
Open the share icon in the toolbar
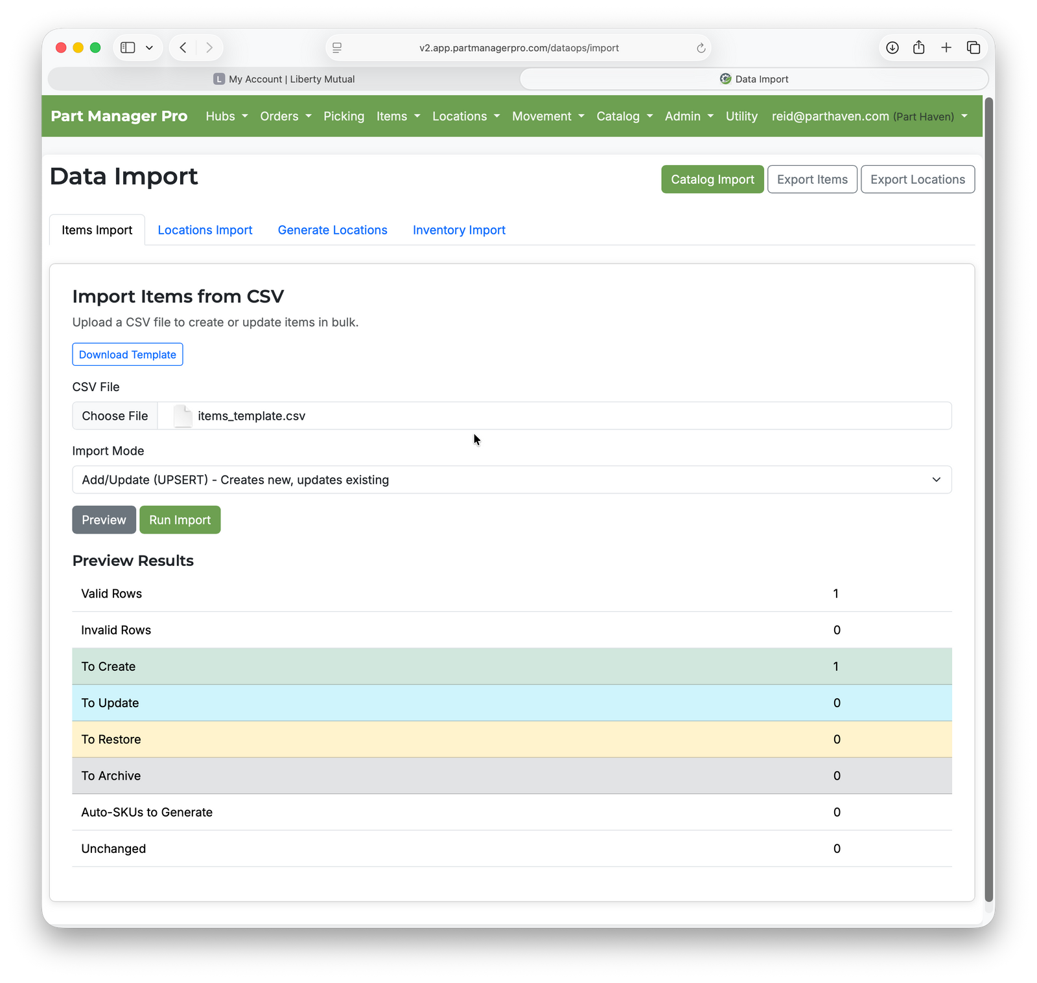click(x=918, y=47)
